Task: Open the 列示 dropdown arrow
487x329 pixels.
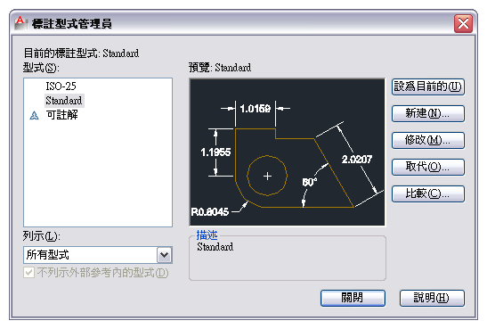Action: [x=165, y=255]
